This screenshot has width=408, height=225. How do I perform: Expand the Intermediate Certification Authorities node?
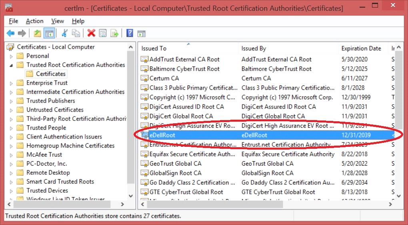pos(11,92)
